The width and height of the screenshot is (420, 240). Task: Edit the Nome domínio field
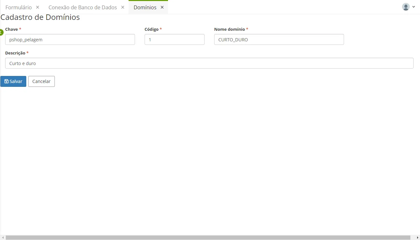point(279,39)
